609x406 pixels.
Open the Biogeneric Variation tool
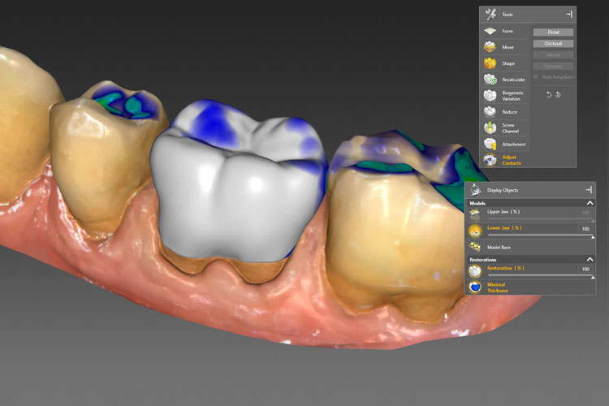point(504,96)
